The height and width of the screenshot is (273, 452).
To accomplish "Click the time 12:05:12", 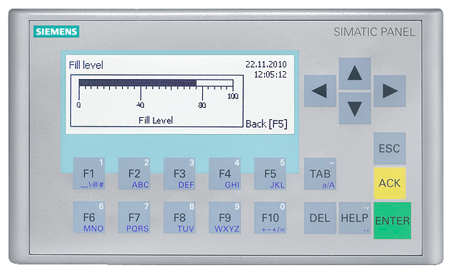I will point(270,75).
